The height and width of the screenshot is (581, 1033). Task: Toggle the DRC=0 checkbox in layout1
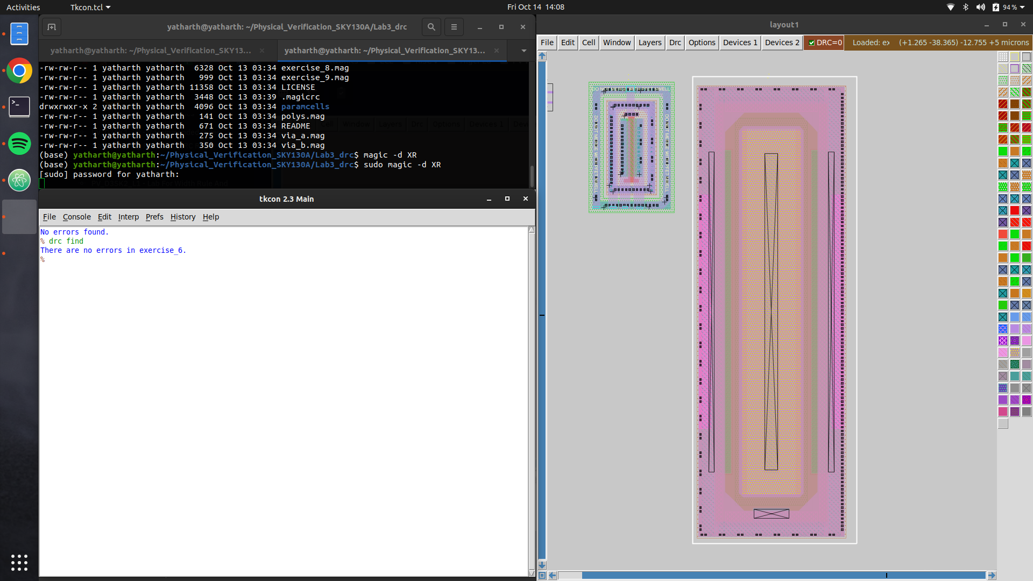point(812,43)
